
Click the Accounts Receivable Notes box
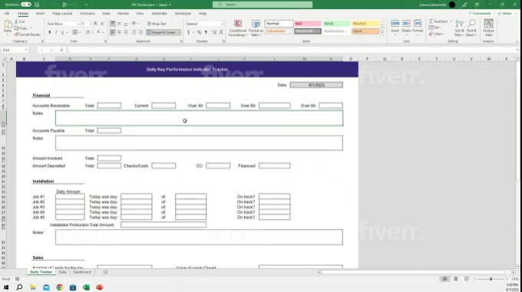(x=199, y=118)
